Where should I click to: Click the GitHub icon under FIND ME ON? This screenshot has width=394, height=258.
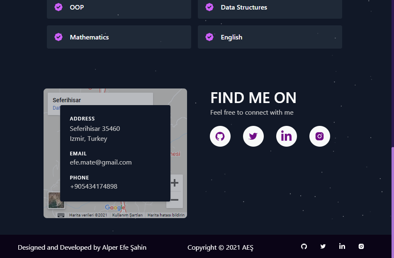click(x=220, y=136)
